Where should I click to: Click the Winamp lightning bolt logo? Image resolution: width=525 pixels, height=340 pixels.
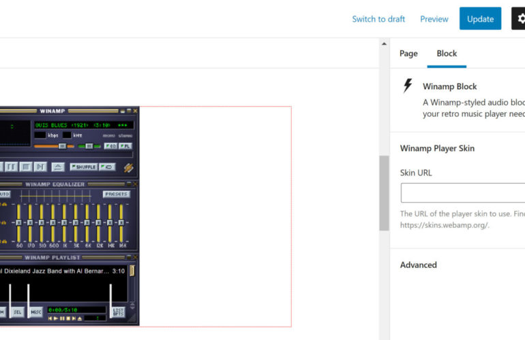pos(128,167)
